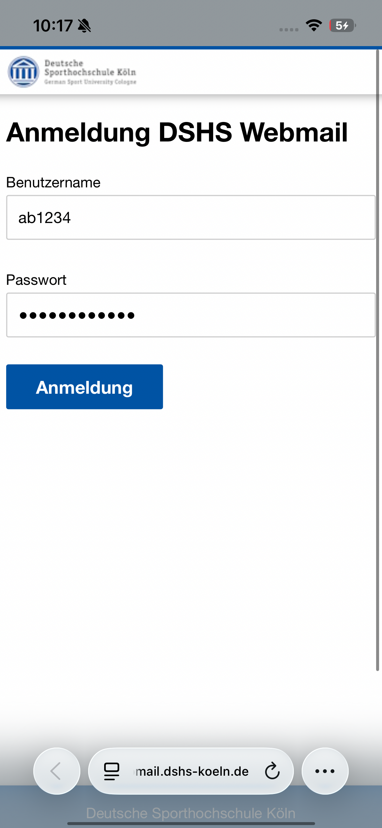Tap the Anmeldung DSHS Webmail heading
Image resolution: width=382 pixels, height=828 pixels.
(177, 132)
